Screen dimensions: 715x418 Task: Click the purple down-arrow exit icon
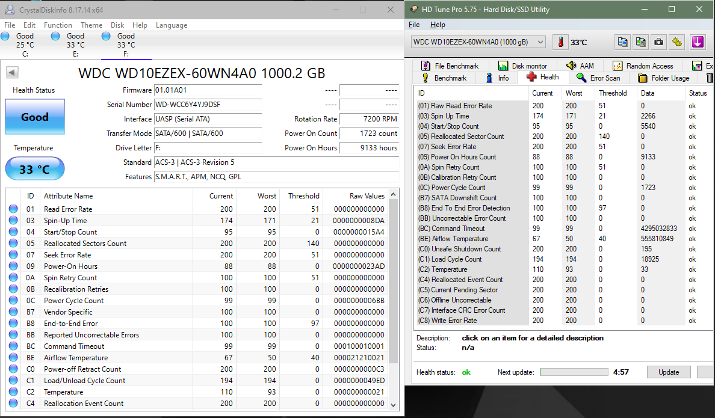(698, 42)
